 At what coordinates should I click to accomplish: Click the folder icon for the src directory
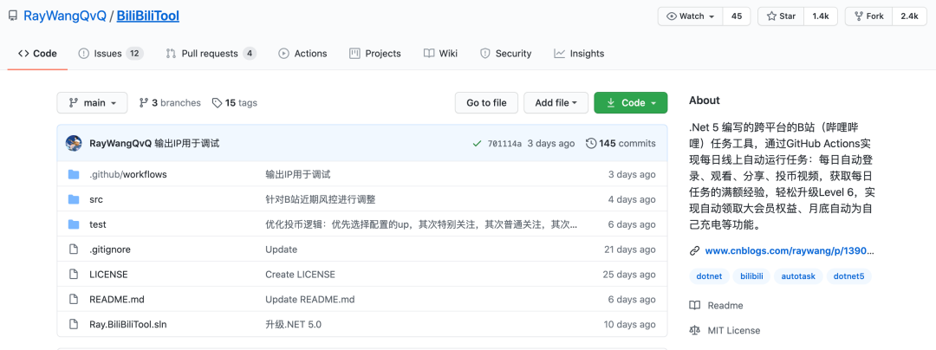click(74, 199)
